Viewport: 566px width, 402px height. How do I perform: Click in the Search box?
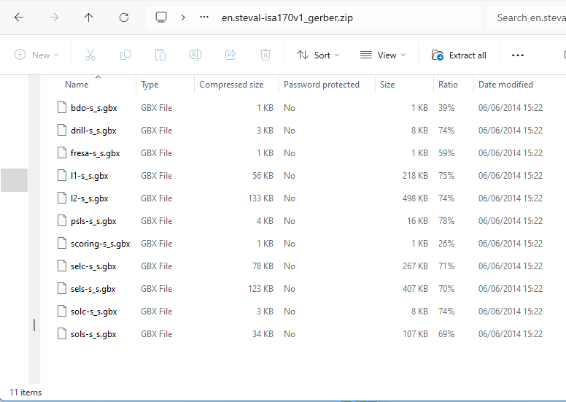(x=529, y=18)
